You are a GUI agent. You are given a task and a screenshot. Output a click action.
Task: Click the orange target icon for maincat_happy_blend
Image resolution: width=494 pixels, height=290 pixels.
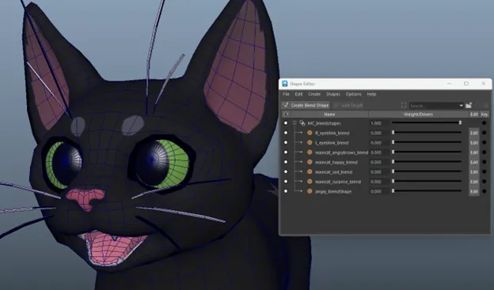point(310,162)
